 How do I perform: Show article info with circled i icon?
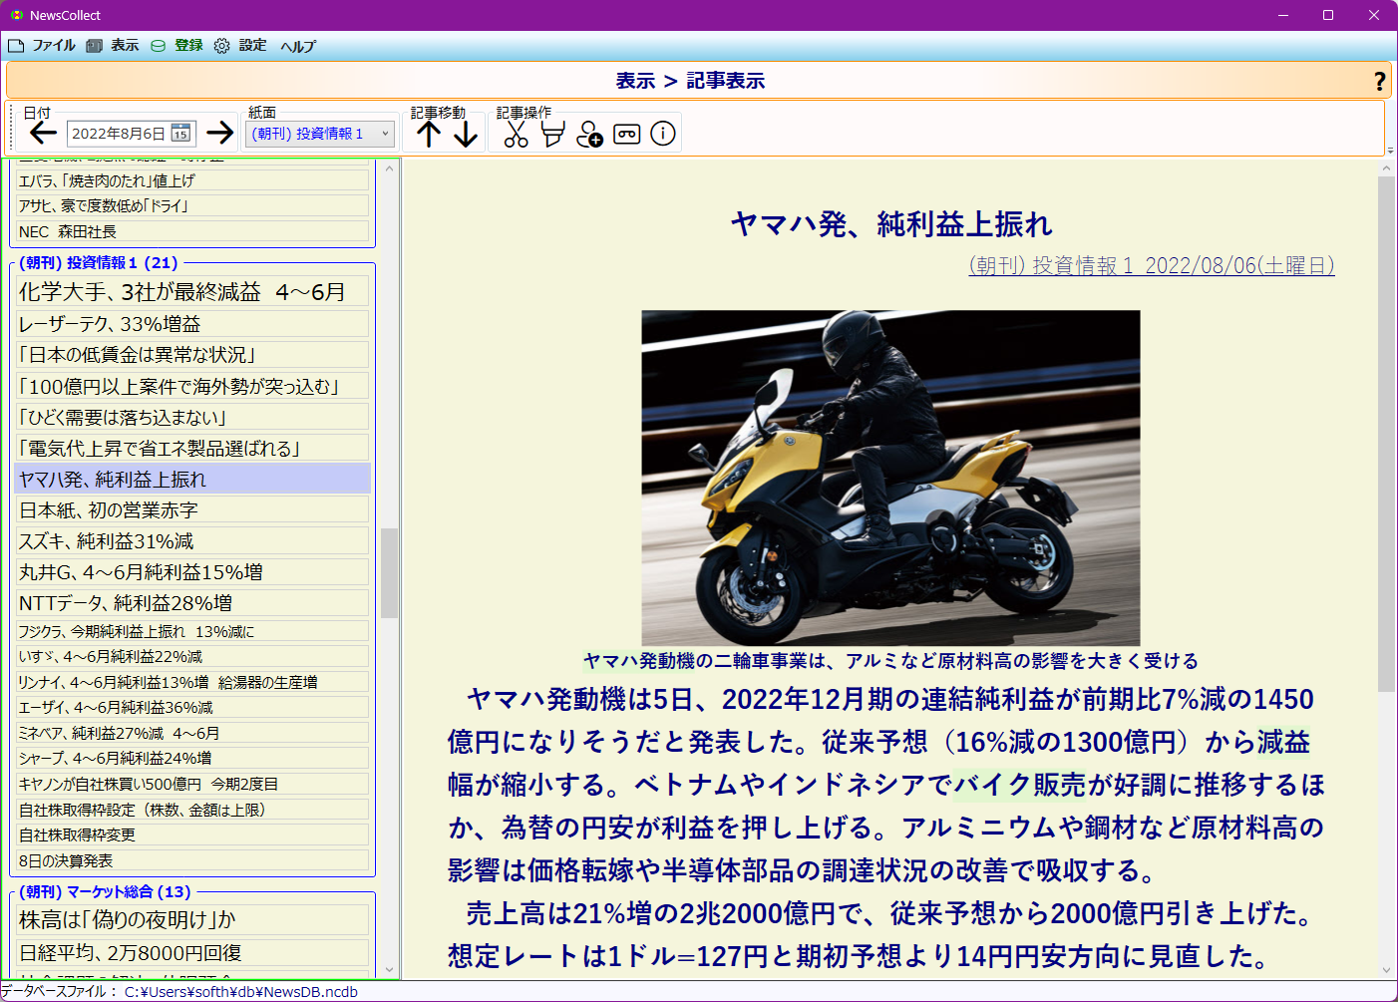click(x=663, y=134)
